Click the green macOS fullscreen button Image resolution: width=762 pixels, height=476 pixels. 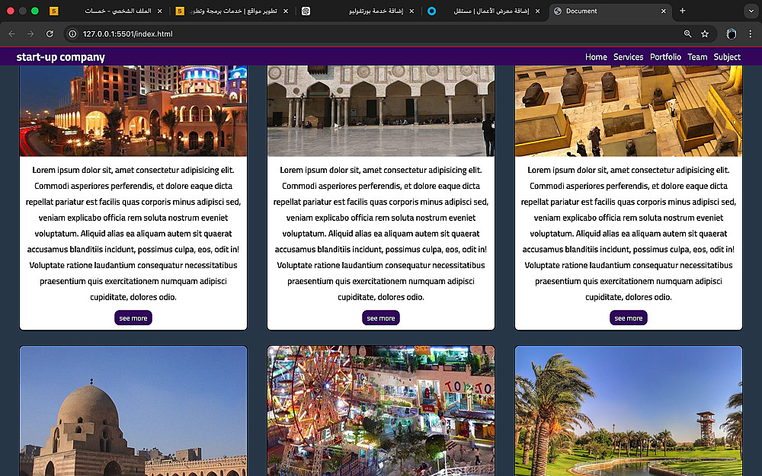pos(34,11)
